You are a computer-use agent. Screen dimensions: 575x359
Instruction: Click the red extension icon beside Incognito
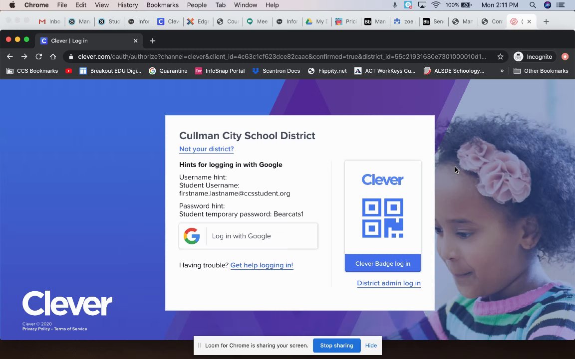[565, 56]
